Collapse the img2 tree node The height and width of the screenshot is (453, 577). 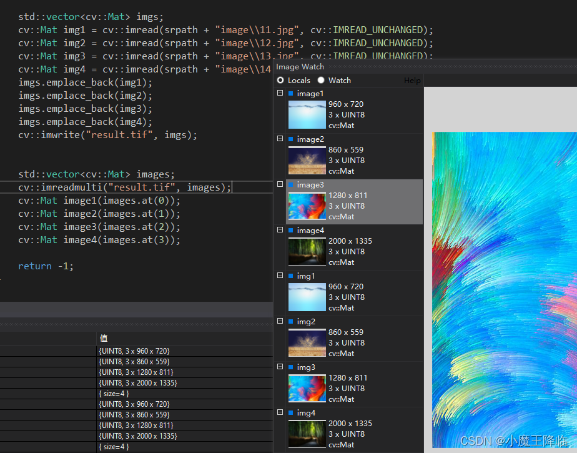279,321
